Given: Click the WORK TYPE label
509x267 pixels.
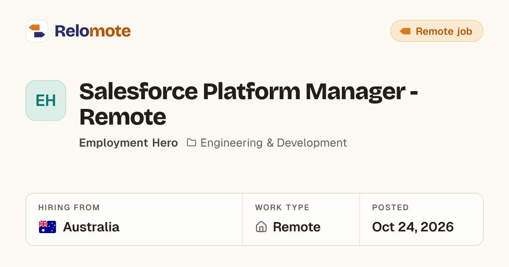Looking at the screenshot, I should click(x=282, y=208).
